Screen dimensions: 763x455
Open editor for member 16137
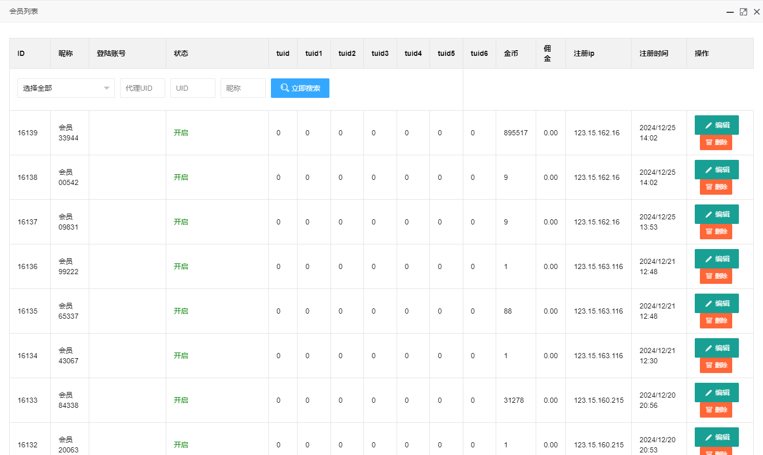point(716,214)
